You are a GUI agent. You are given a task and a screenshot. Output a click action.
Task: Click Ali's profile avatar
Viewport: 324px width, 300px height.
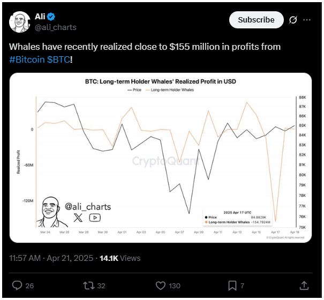pyautogui.click(x=20, y=22)
